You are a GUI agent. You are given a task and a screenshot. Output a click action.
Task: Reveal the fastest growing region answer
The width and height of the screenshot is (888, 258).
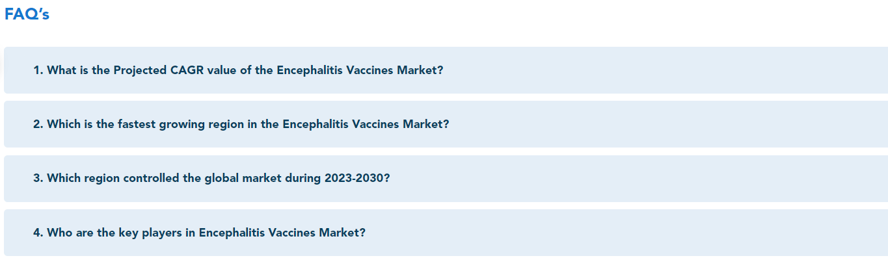click(446, 124)
